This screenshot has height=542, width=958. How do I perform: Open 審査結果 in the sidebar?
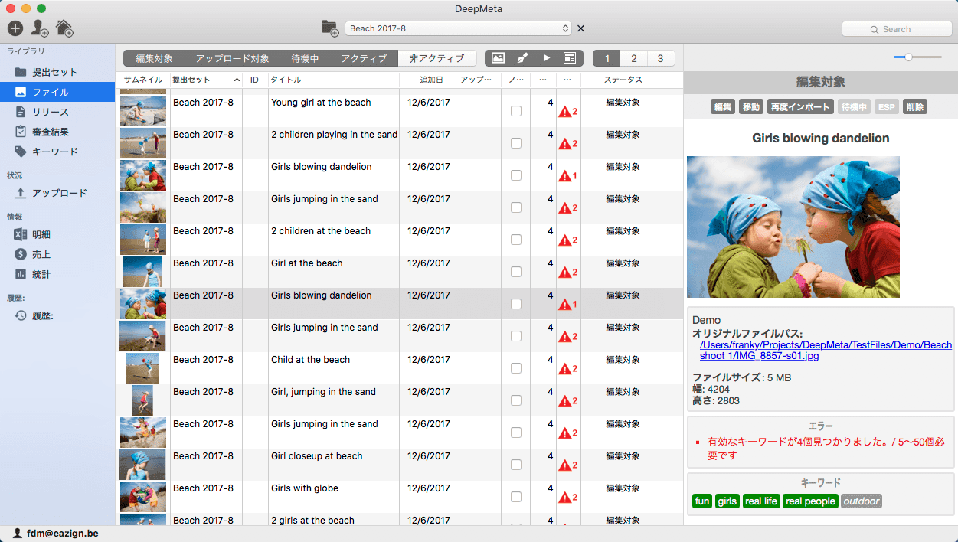(x=57, y=132)
